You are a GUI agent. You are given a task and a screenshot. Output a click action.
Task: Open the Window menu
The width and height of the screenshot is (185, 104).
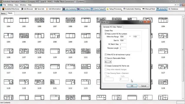pyautogui.click(x=23, y=5)
